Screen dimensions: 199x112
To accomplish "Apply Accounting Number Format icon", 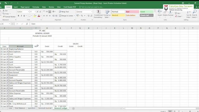I will click(x=78, y=16).
